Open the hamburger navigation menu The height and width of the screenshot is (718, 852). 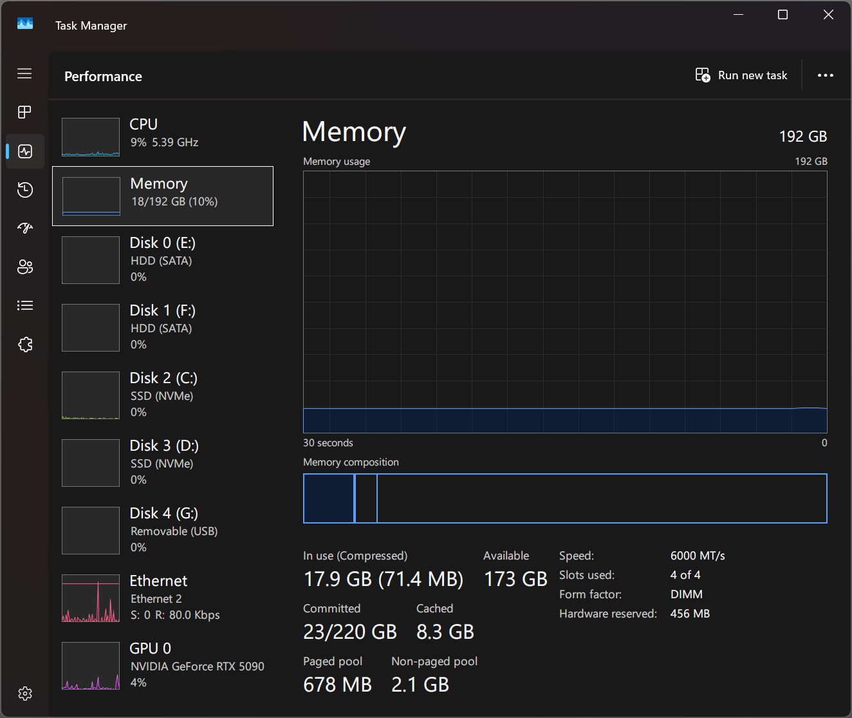click(24, 73)
